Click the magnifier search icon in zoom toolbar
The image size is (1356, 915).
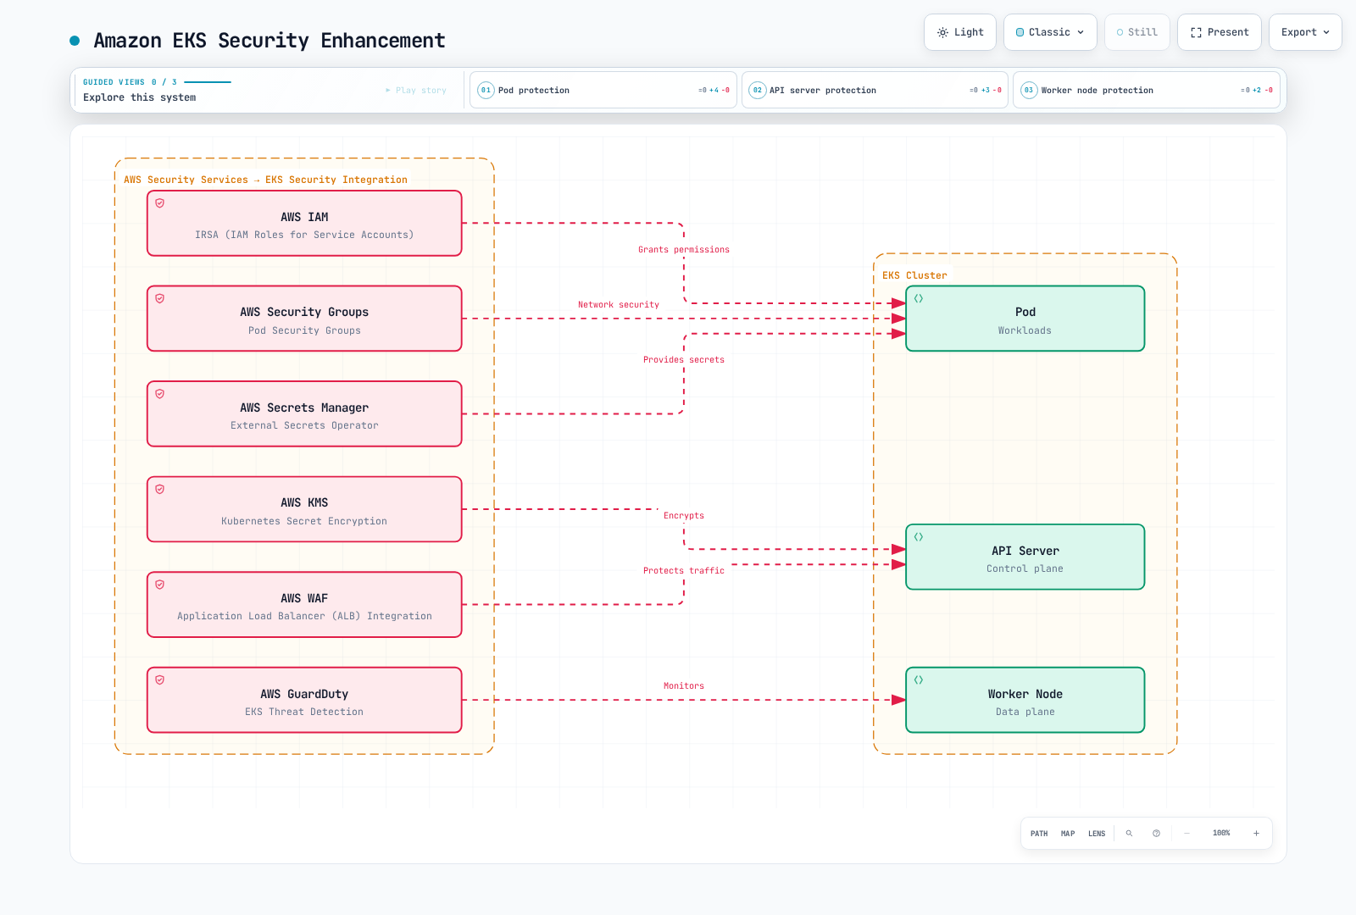(x=1129, y=834)
